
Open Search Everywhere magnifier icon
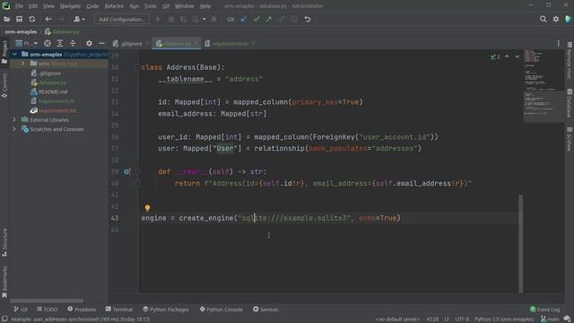tap(544, 19)
